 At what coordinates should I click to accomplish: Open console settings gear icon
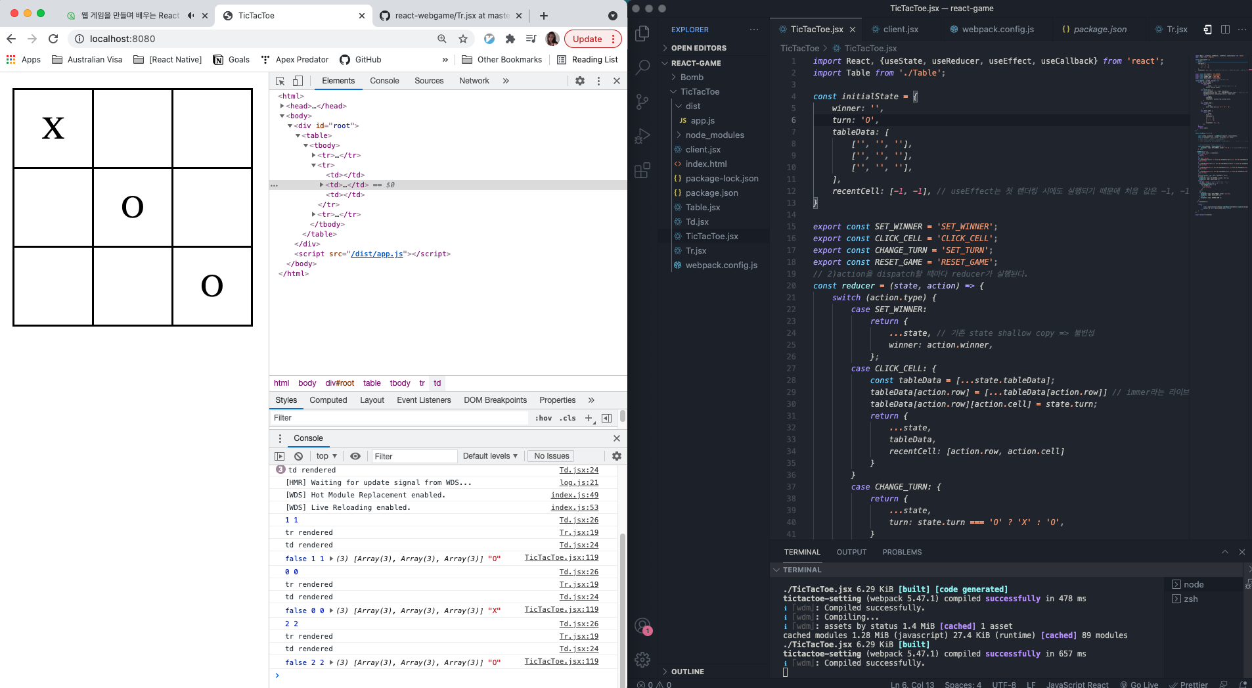(617, 456)
